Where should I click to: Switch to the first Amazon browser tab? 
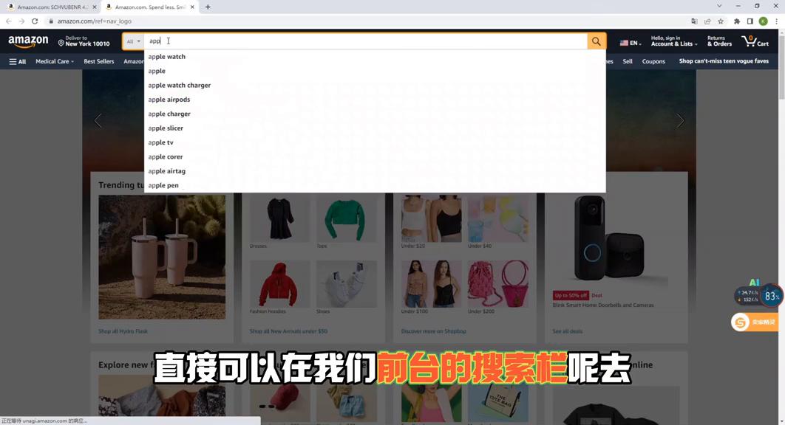(52, 7)
